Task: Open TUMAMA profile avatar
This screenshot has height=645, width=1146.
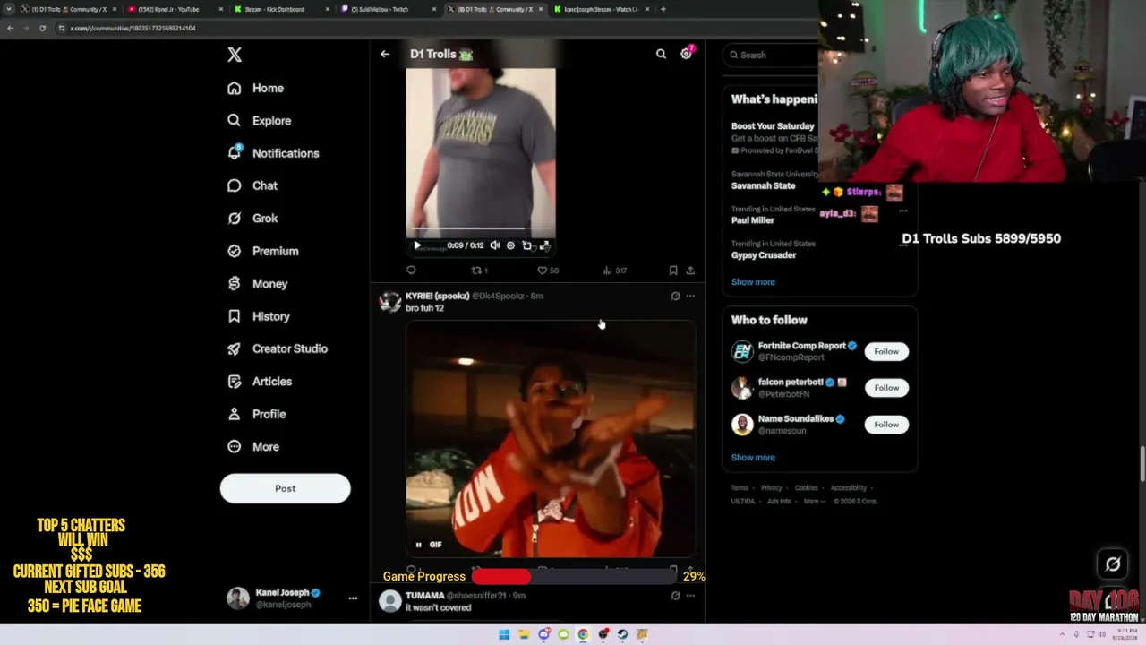Action: [389, 601]
